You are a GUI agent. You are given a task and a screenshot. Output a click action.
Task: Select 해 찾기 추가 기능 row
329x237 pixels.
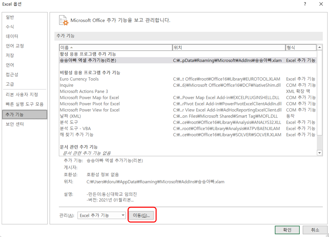click(x=188, y=135)
